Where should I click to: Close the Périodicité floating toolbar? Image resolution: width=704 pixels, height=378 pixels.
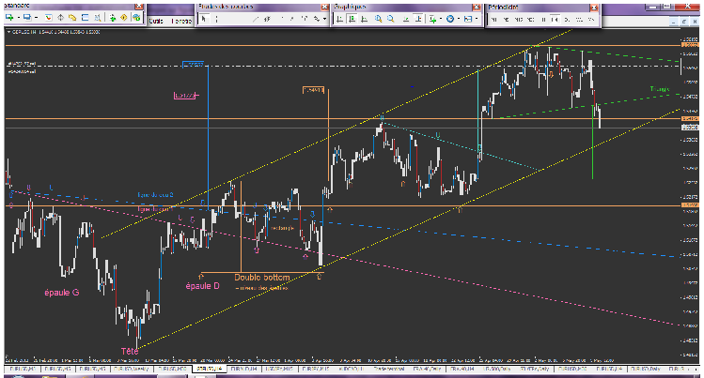tap(593, 8)
